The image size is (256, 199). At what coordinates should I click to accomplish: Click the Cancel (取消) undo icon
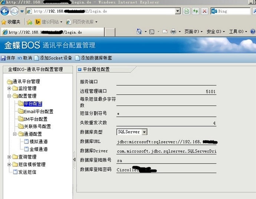pyautogui.click(x=20, y=58)
